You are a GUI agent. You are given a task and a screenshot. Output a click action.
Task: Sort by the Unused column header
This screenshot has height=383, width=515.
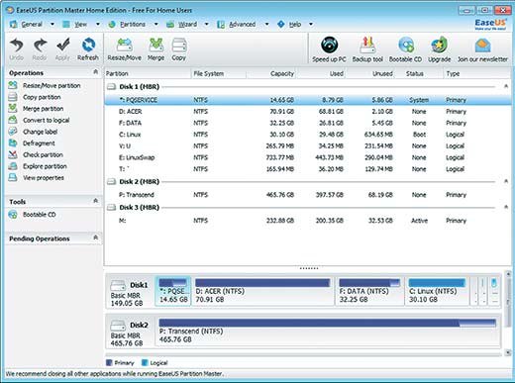tap(370, 73)
